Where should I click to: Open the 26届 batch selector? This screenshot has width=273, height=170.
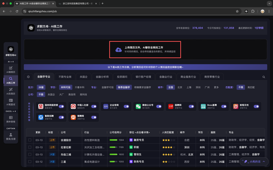click(x=41, y=87)
